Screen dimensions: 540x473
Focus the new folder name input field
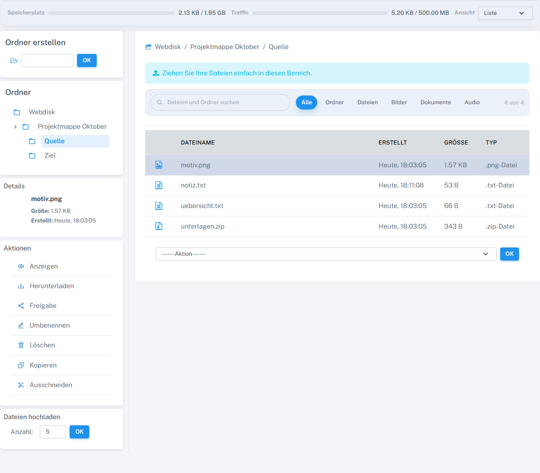pyautogui.click(x=47, y=60)
